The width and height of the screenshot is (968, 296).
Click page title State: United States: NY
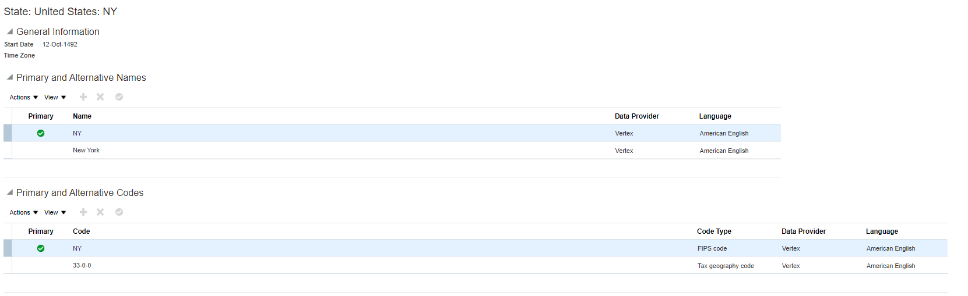coord(61,12)
